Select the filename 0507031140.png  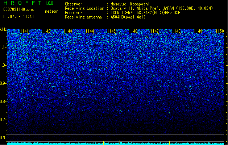tap(18, 9)
